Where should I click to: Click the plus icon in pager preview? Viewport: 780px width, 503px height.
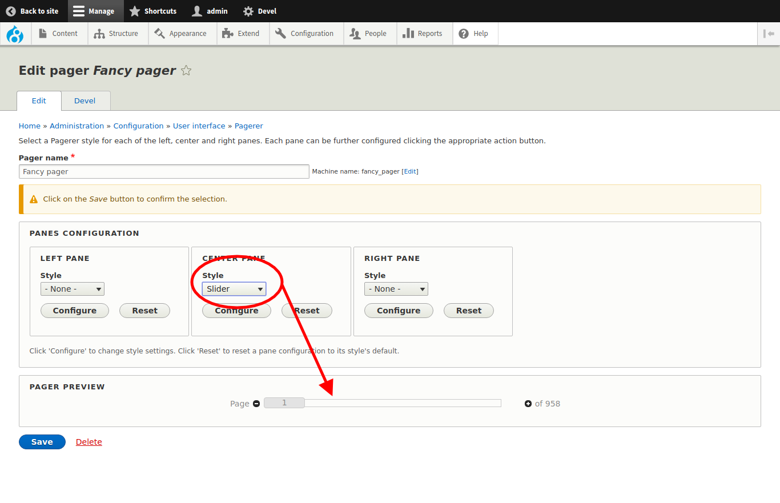(528, 404)
